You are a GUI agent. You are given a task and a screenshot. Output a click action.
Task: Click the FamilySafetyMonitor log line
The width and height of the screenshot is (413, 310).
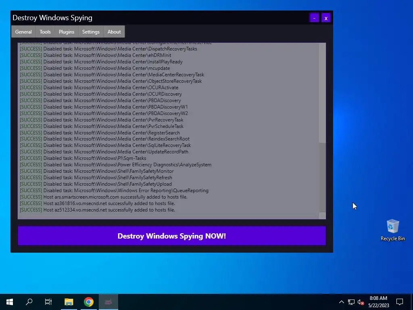pyautogui.click(x=97, y=171)
